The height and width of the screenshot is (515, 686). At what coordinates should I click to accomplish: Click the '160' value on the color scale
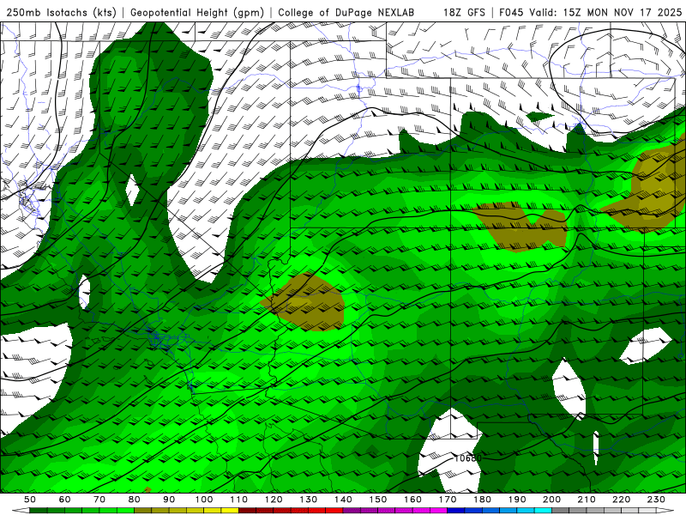pyautogui.click(x=412, y=500)
